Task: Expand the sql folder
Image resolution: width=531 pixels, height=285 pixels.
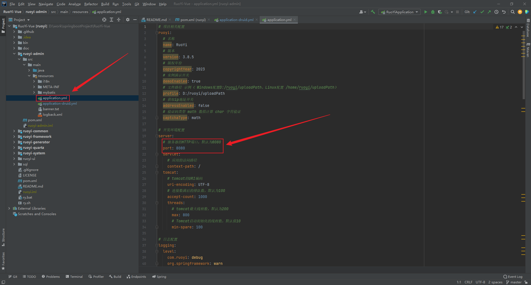Action: click(14, 164)
